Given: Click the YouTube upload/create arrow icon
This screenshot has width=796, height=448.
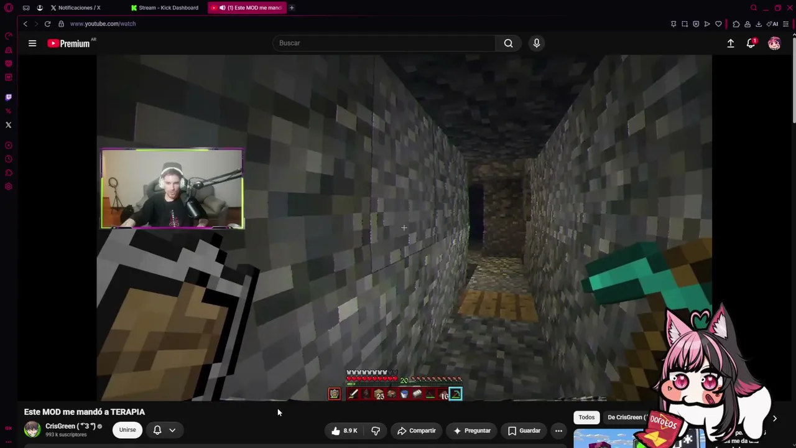Looking at the screenshot, I should pos(731,43).
